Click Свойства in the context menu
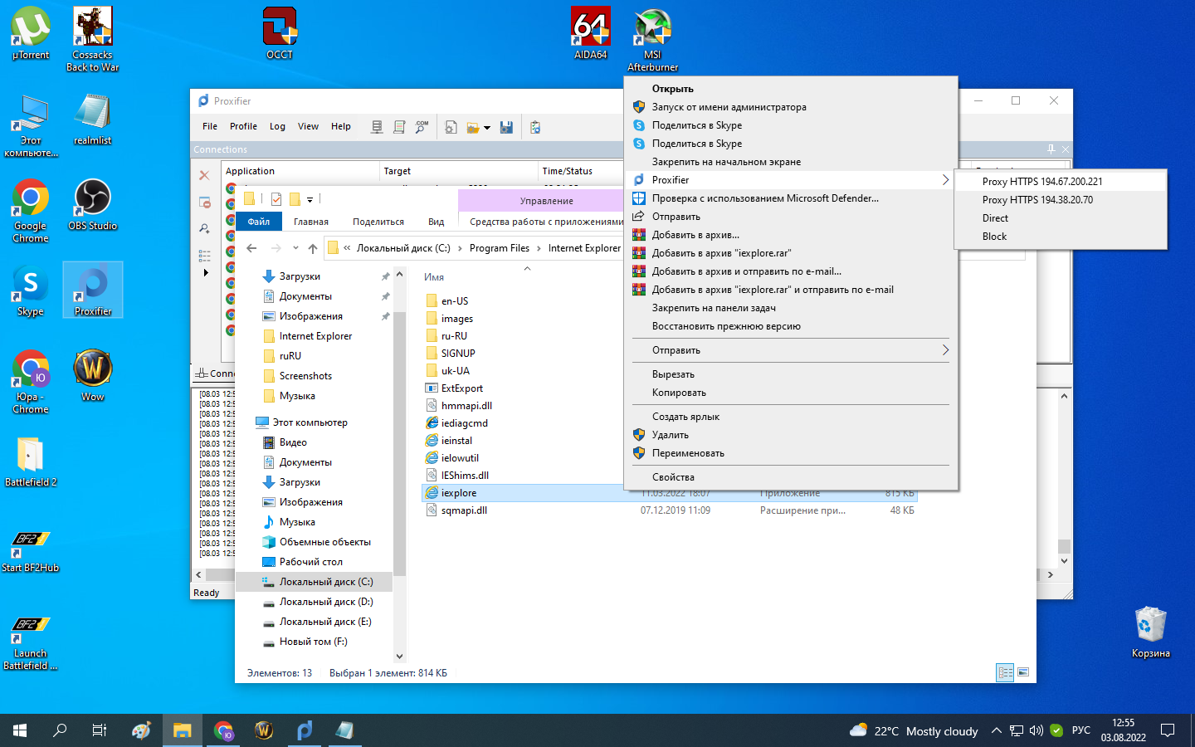 pyautogui.click(x=673, y=477)
